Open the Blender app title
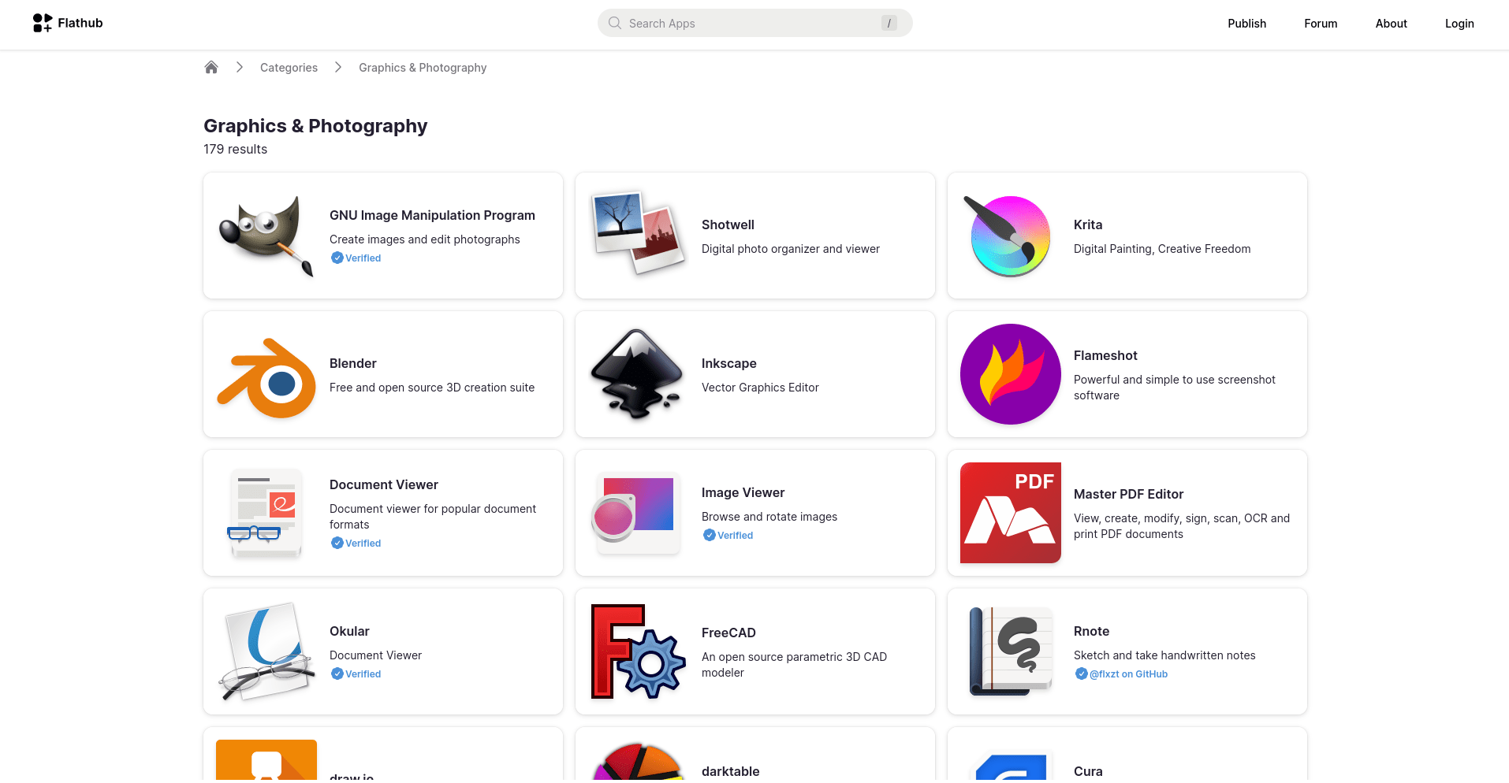Viewport: 1509px width, 783px height. [353, 363]
